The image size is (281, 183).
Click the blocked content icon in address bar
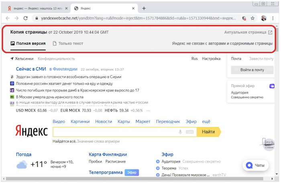244,18
